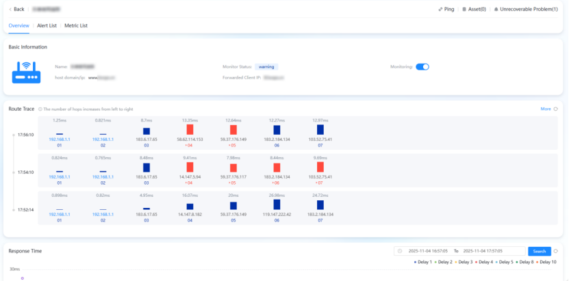Image resolution: width=569 pixels, height=281 pixels.
Task: Click the Ping link icon
Action: click(x=440, y=10)
